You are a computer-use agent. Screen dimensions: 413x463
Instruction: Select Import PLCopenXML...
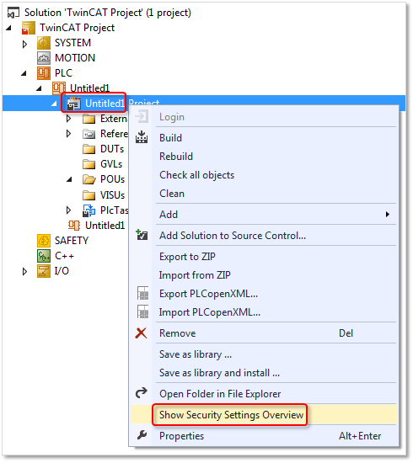coord(264,312)
